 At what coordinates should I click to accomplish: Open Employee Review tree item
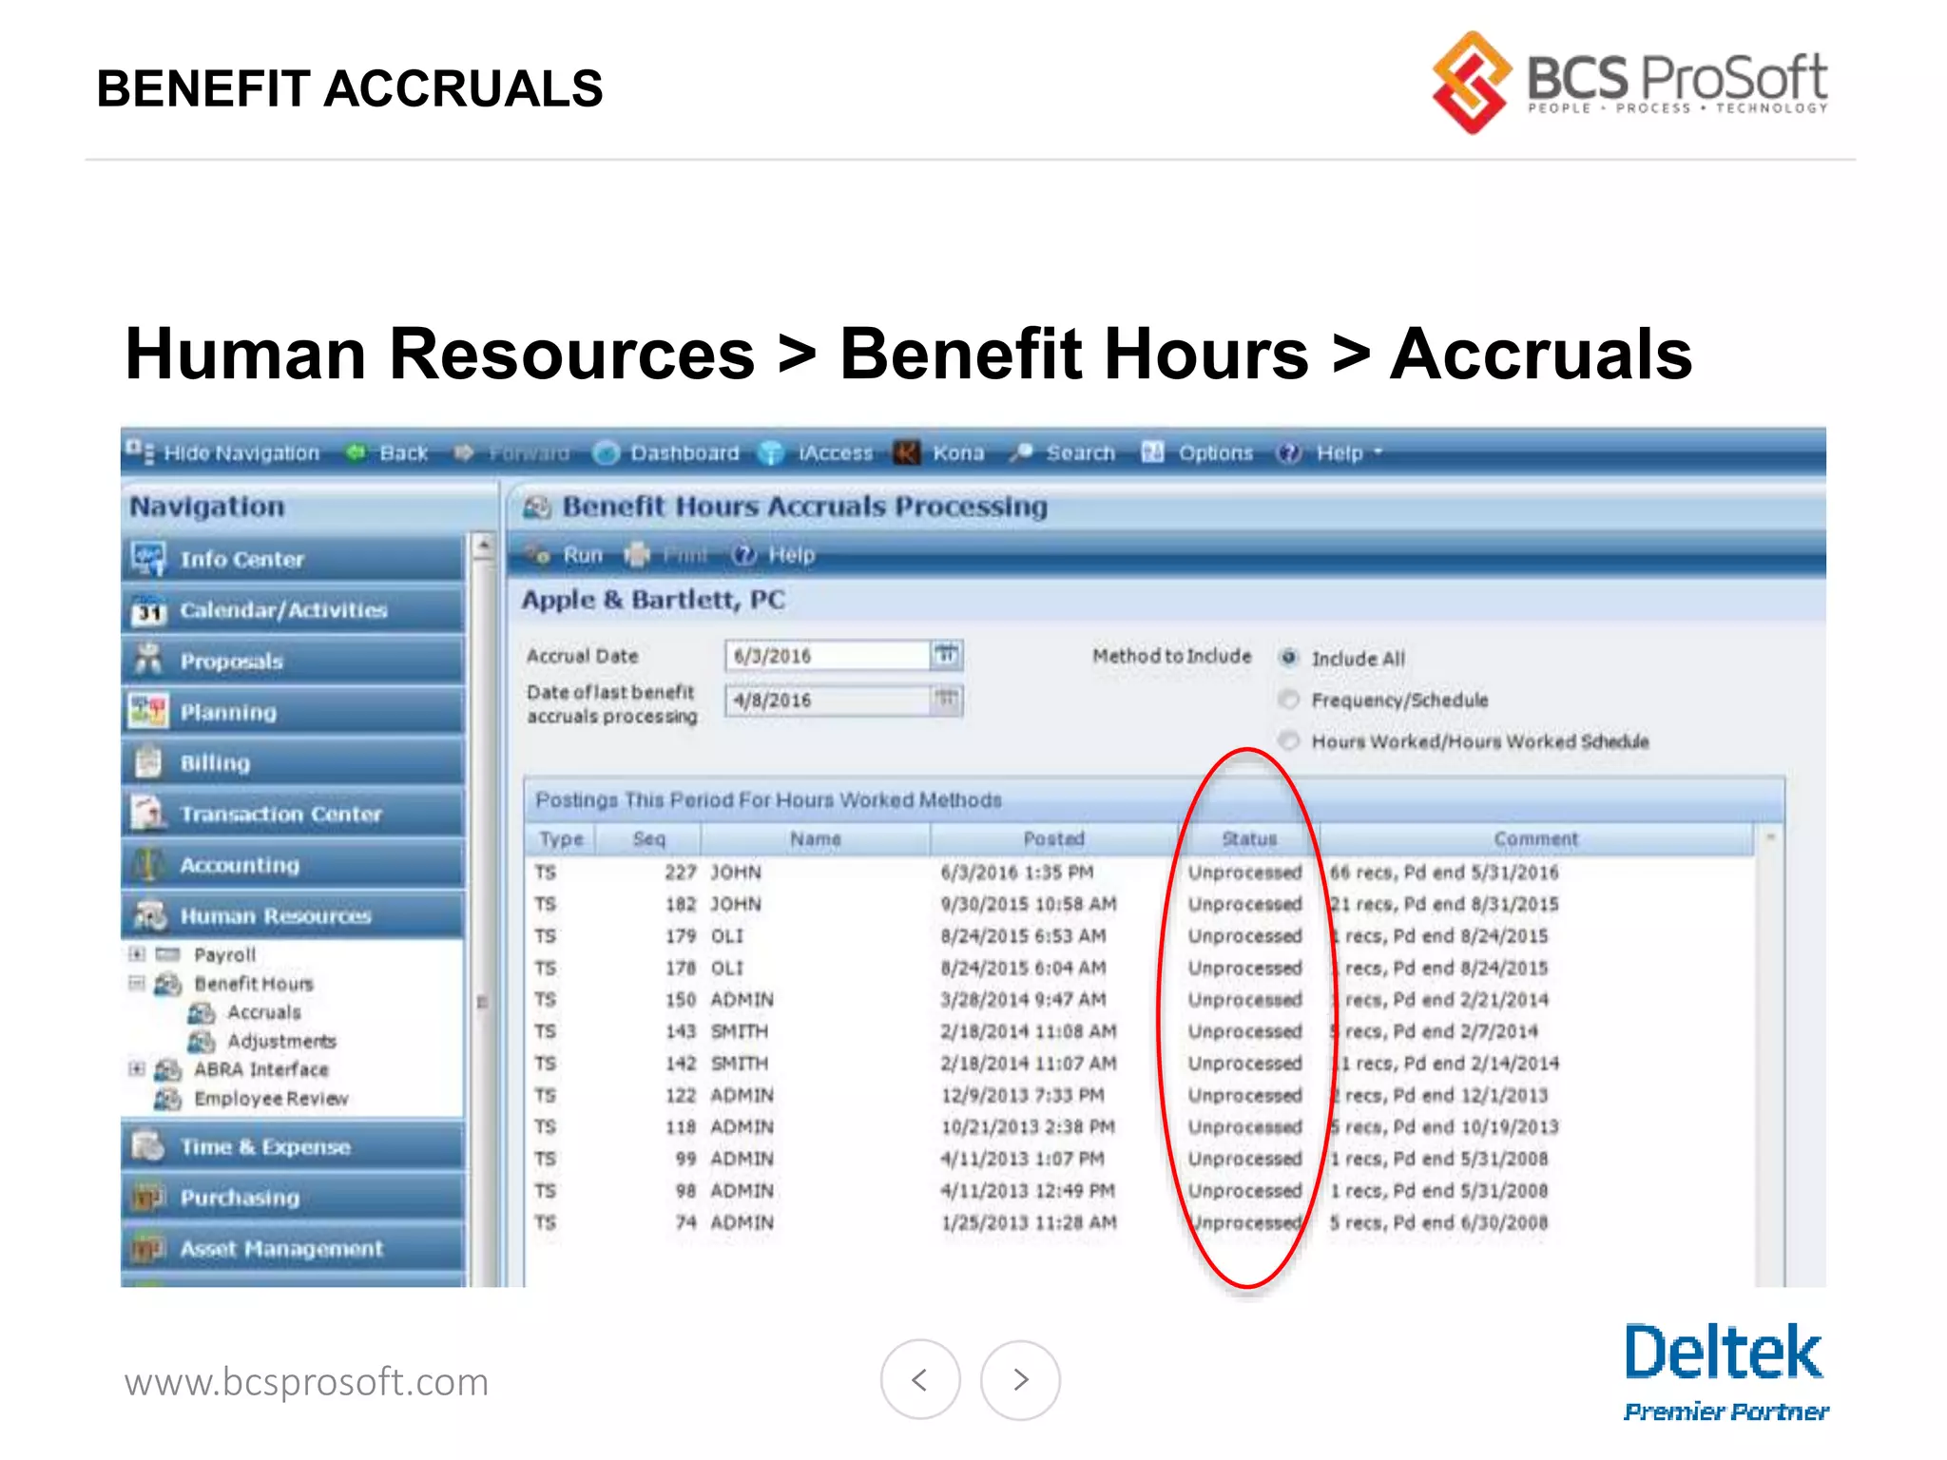coord(272,1099)
